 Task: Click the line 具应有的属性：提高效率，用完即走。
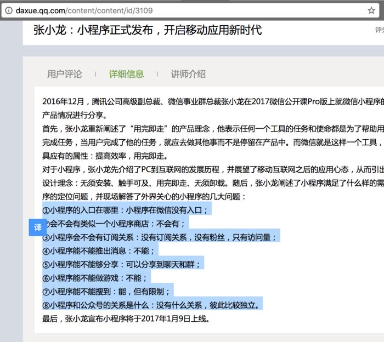click(105, 156)
